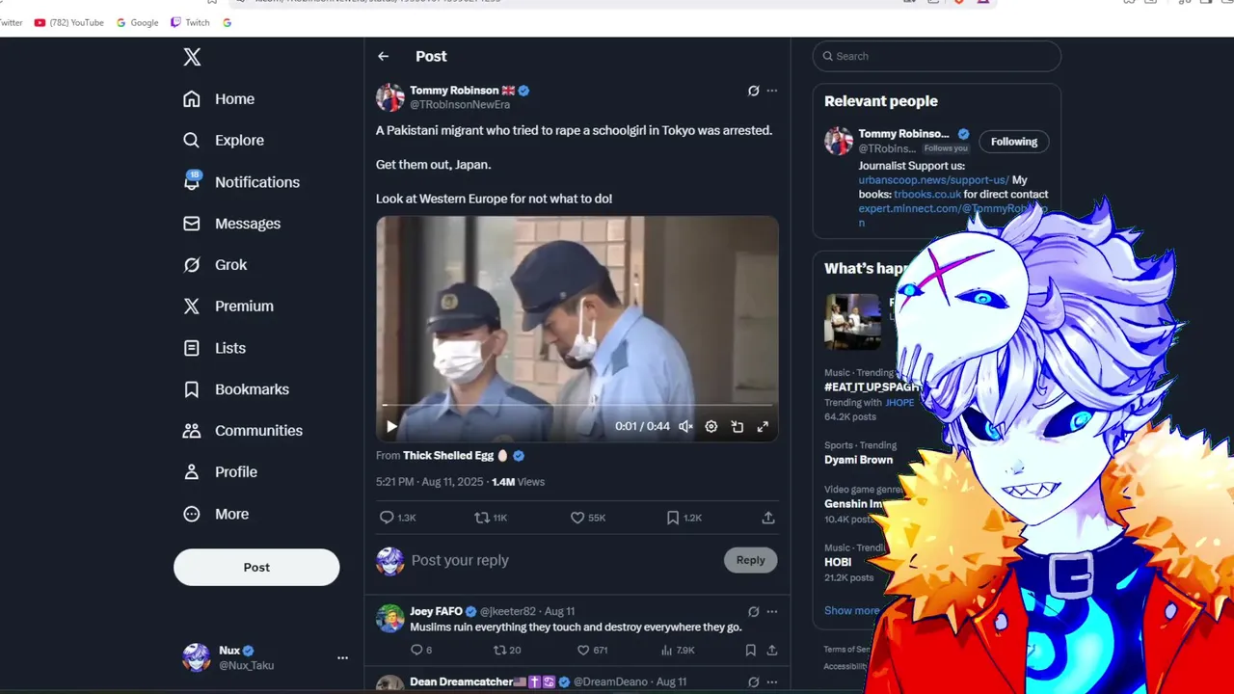The image size is (1234, 694).
Task: Open Notifications in the sidebar
Action: 241,182
